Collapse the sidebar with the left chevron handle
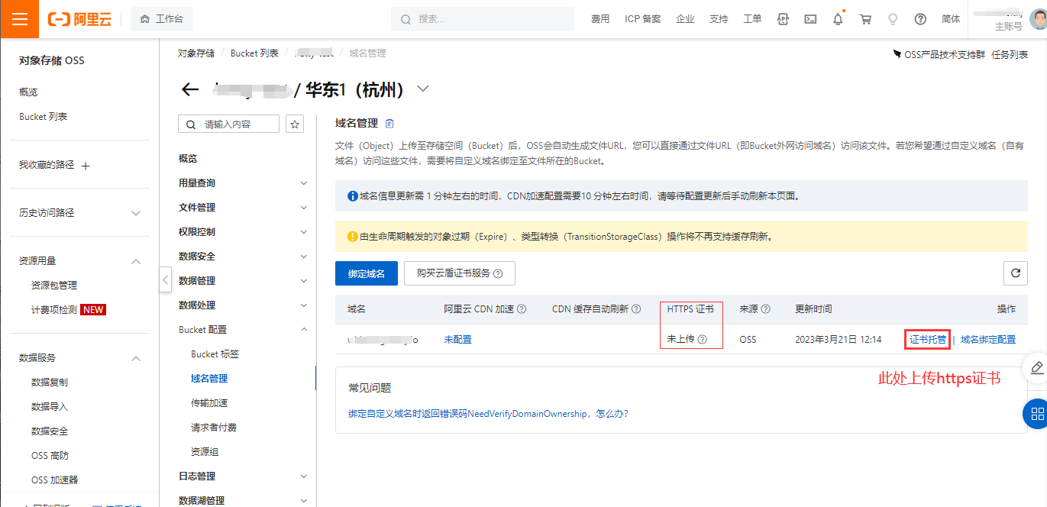Image resolution: width=1047 pixels, height=507 pixels. point(166,280)
